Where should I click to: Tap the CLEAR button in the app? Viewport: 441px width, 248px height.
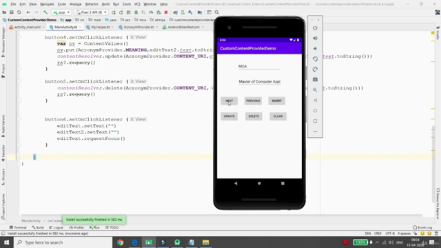[278, 116]
